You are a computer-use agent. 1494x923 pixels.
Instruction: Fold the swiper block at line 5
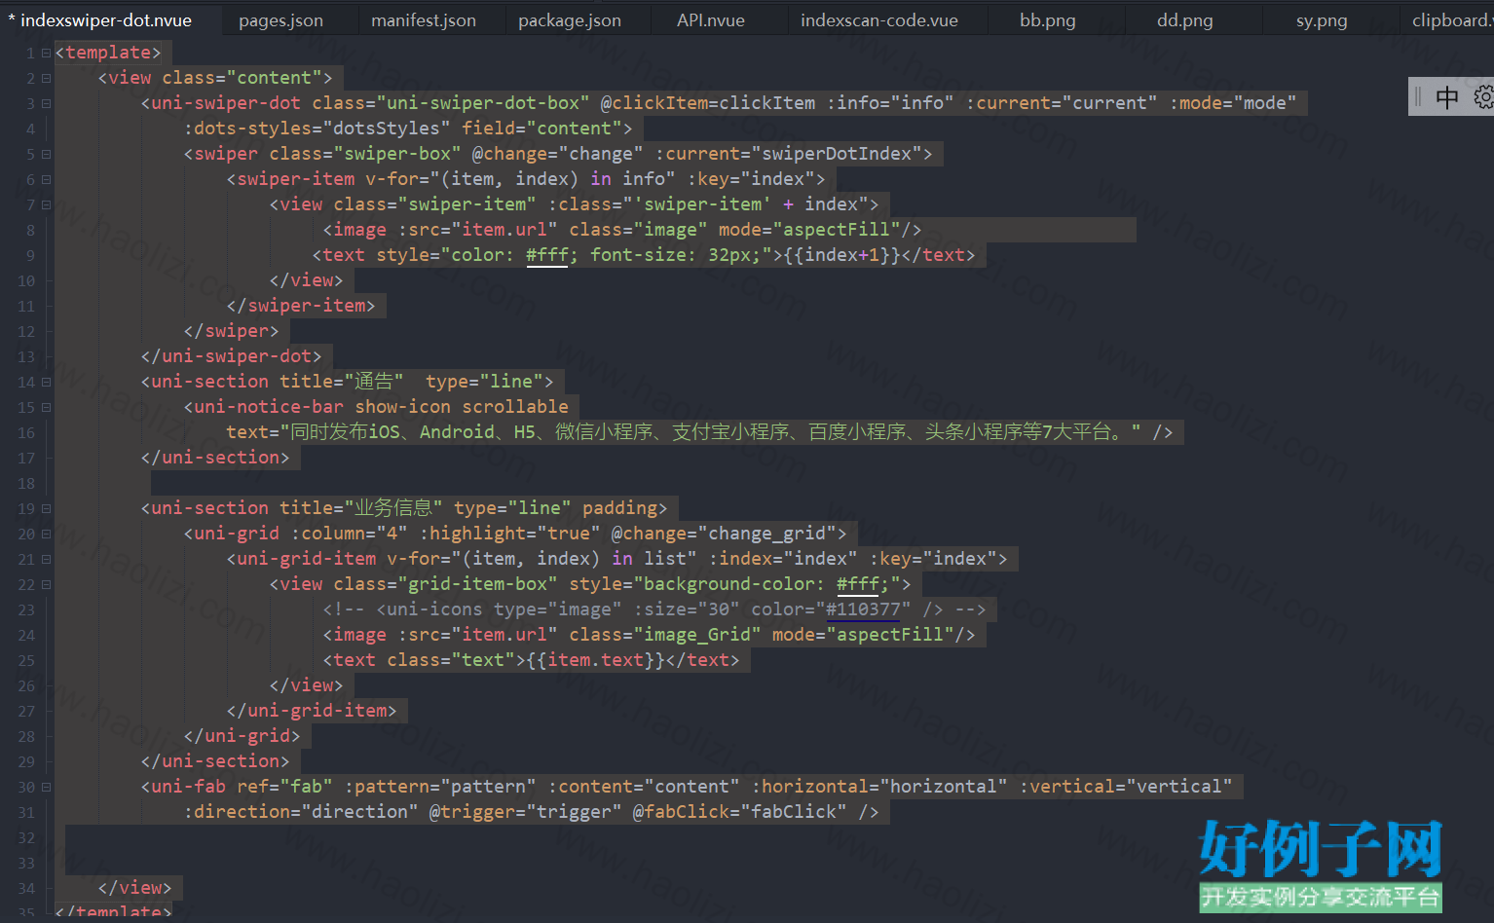(x=46, y=154)
